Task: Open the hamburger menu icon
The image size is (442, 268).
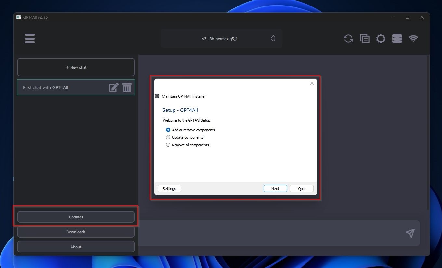Action: (30, 39)
